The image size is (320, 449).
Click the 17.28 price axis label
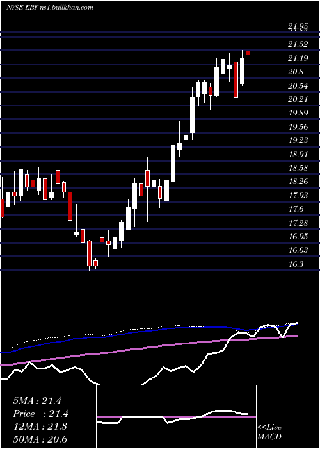pyautogui.click(x=298, y=223)
